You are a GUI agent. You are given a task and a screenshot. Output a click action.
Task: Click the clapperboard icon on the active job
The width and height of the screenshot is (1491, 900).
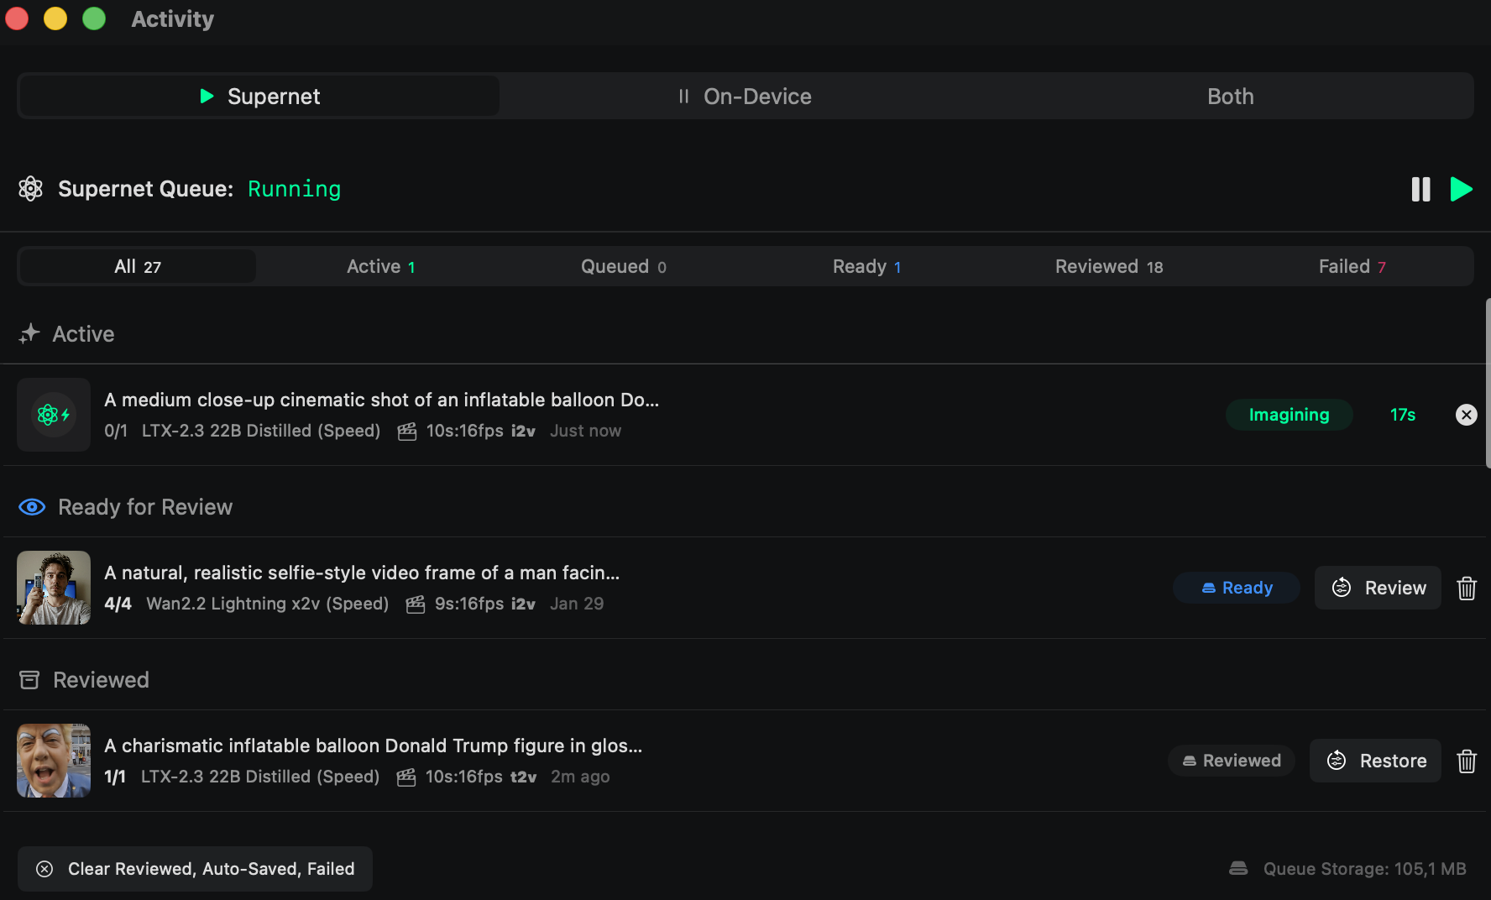click(406, 431)
